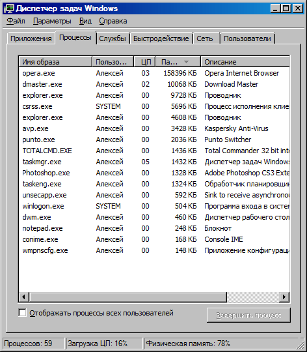307x352 pixels.
Task: Open the Параметры menu
Action: point(52,21)
